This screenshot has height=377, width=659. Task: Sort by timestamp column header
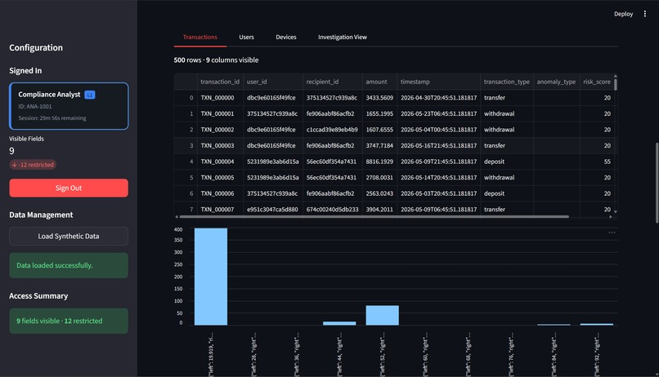[438, 82]
